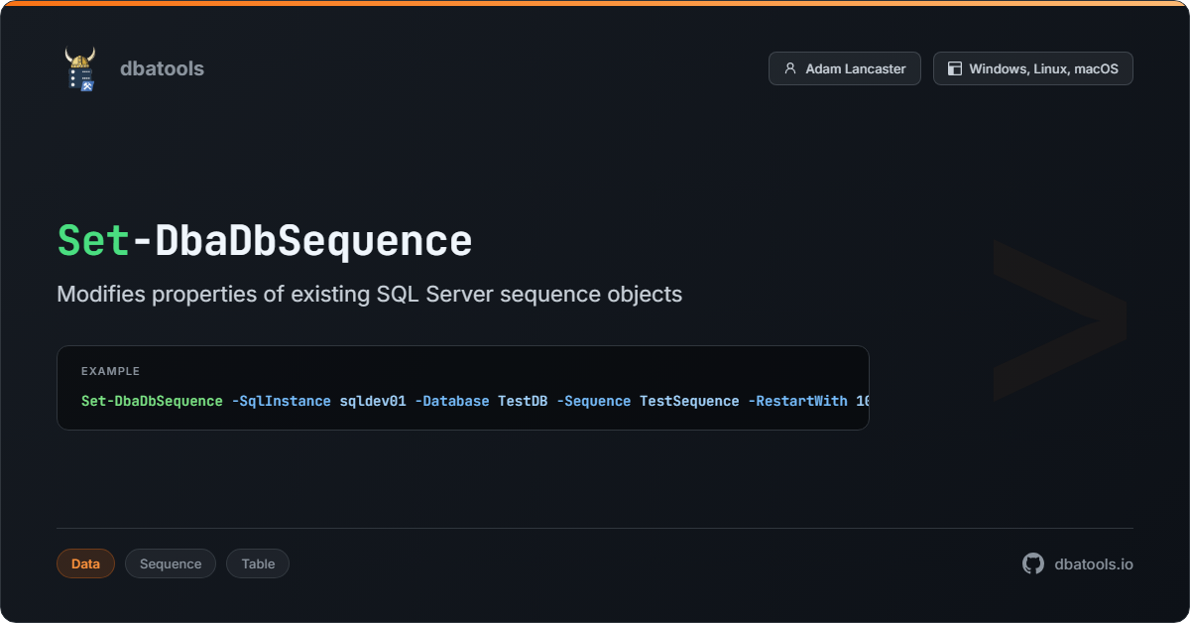Click the -Sequence parameter in example
This screenshot has width=1190, height=623.
coord(593,401)
